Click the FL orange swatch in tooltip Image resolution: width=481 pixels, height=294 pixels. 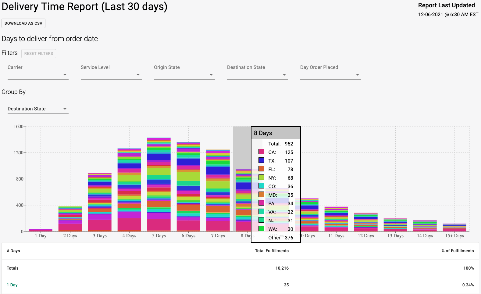click(x=261, y=169)
